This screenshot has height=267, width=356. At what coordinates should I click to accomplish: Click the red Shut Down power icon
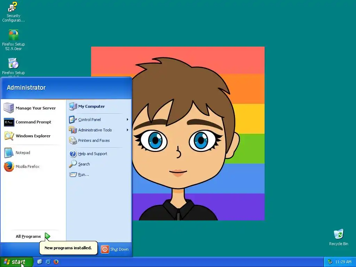click(105, 249)
